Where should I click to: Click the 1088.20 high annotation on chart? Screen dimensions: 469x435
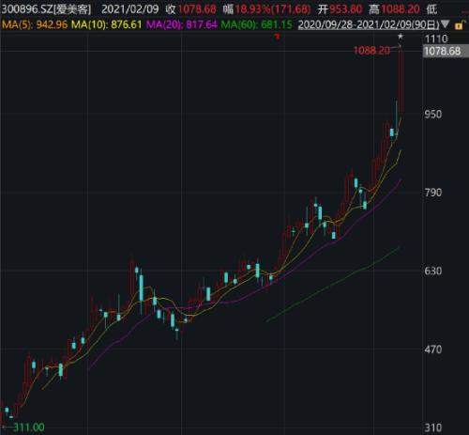[x=371, y=50]
